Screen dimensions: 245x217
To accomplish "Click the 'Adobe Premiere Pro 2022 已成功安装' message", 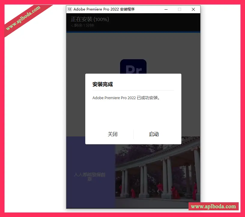I will pos(126,98).
